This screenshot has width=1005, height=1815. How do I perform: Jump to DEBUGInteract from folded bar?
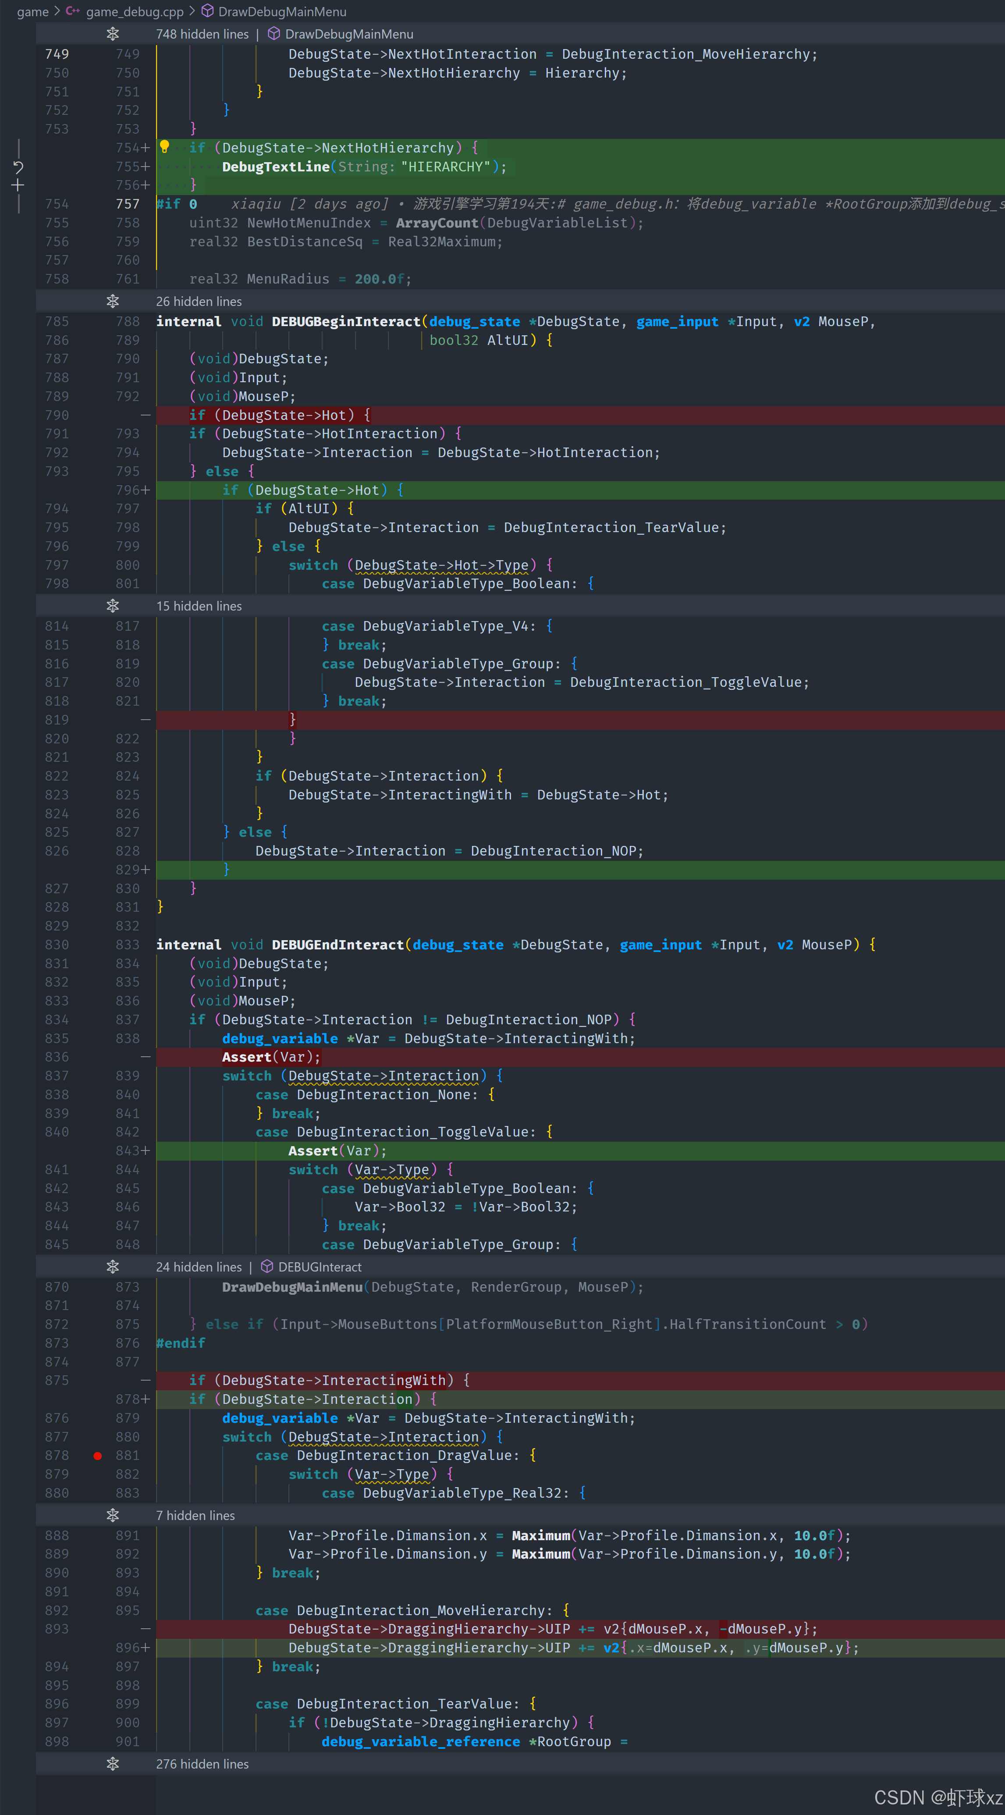point(320,1267)
